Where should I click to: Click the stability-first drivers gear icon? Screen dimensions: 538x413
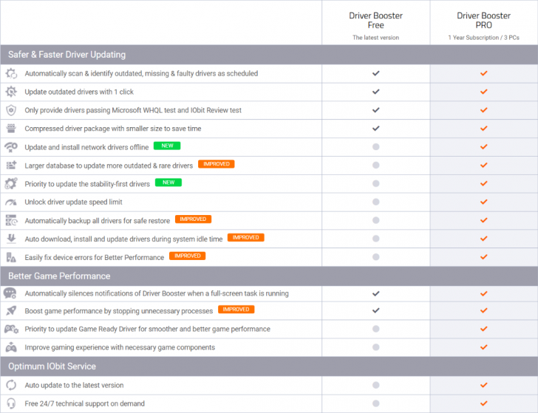click(x=11, y=183)
